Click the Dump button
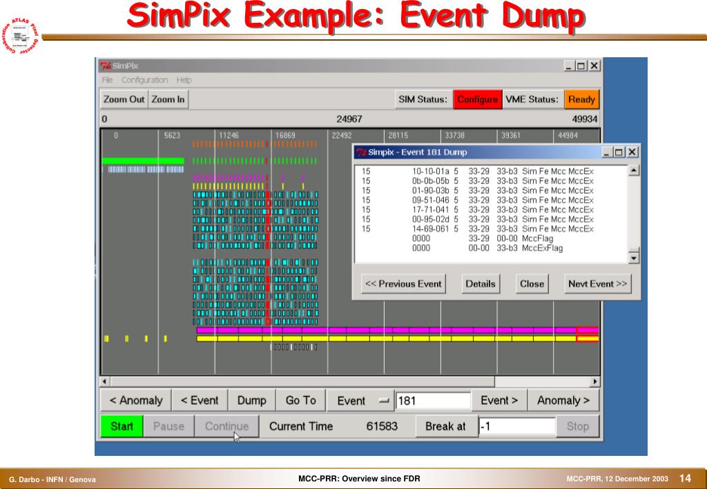Screen dimensions: 707x489 [251, 400]
